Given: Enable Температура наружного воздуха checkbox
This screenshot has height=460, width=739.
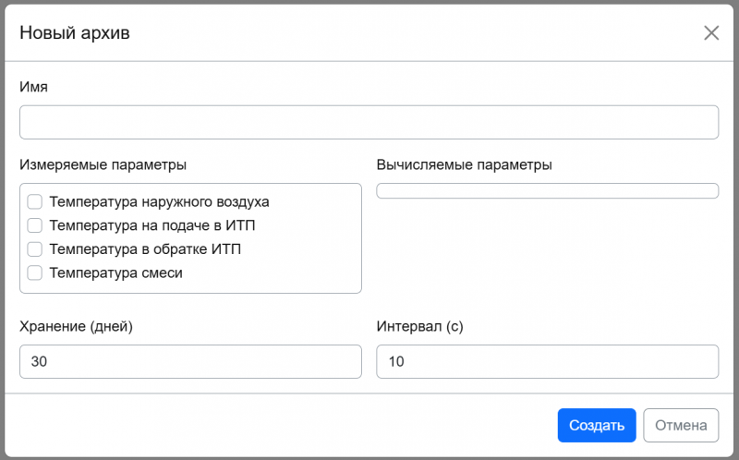Looking at the screenshot, I should tap(35, 201).
